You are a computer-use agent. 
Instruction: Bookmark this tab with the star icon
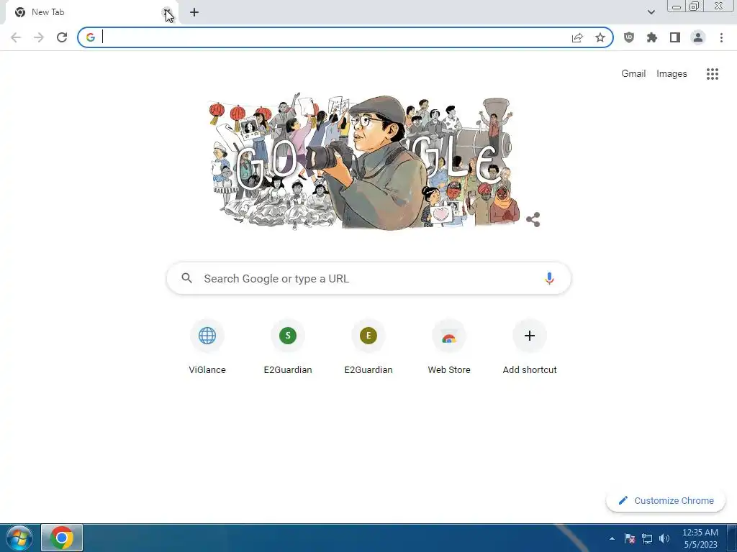600,37
